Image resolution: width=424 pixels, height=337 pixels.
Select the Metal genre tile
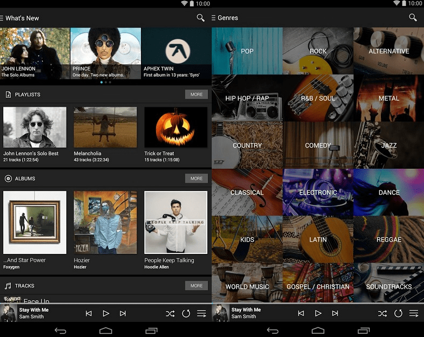388,98
